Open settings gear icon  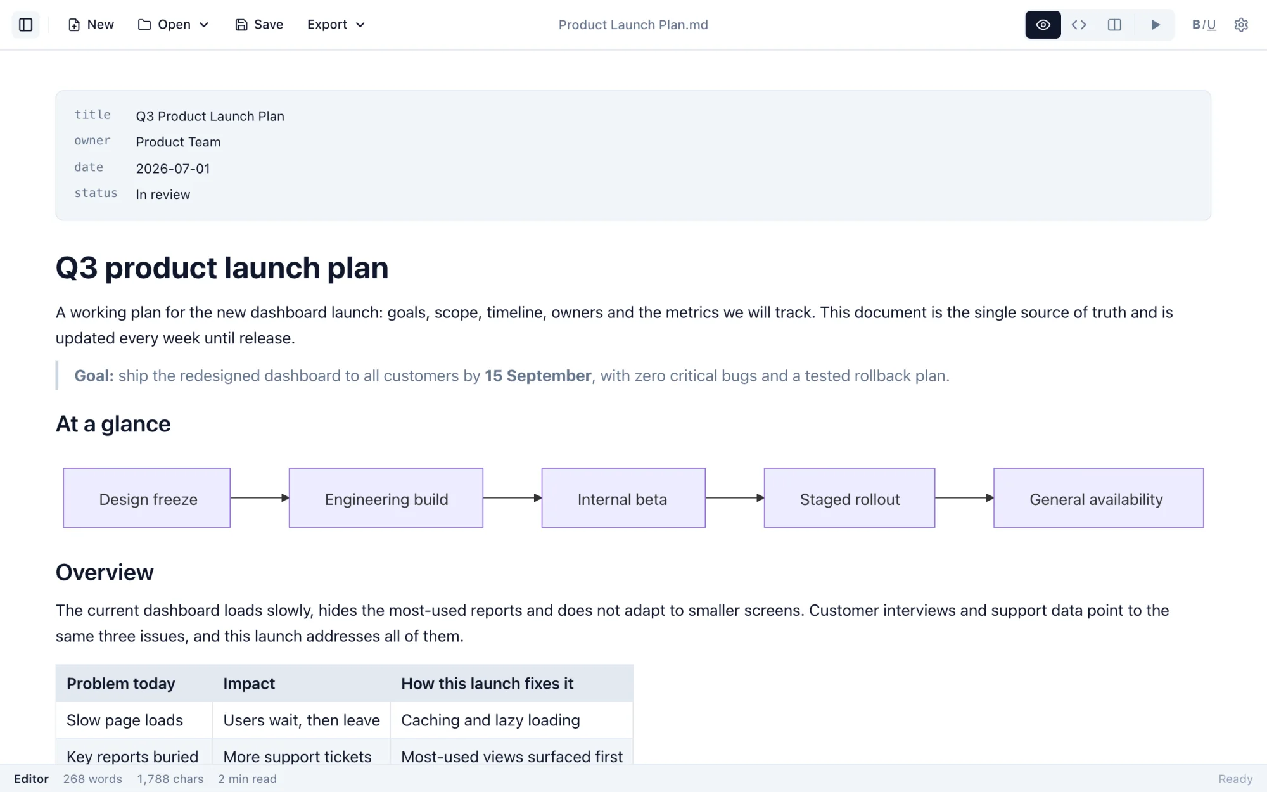point(1241,25)
